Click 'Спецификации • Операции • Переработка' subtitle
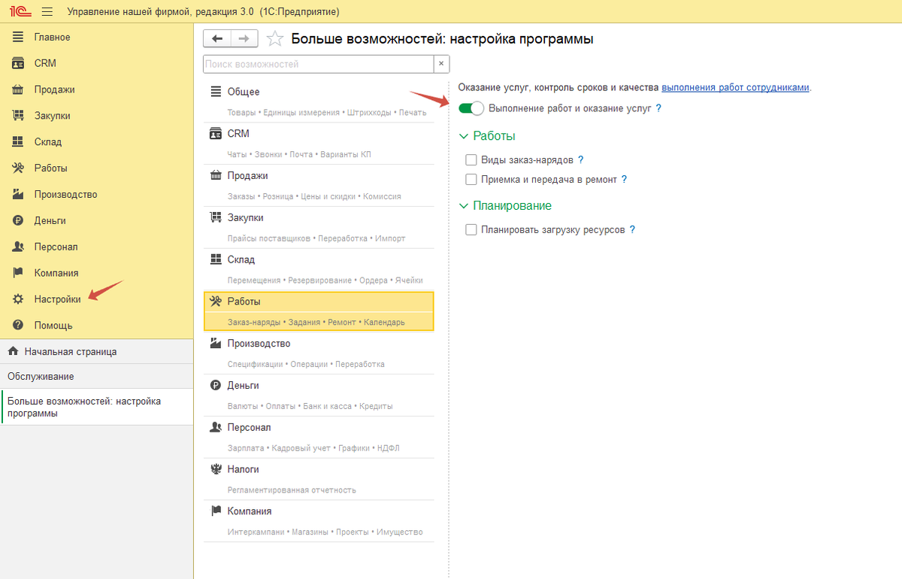This screenshot has height=579, width=902. [306, 364]
